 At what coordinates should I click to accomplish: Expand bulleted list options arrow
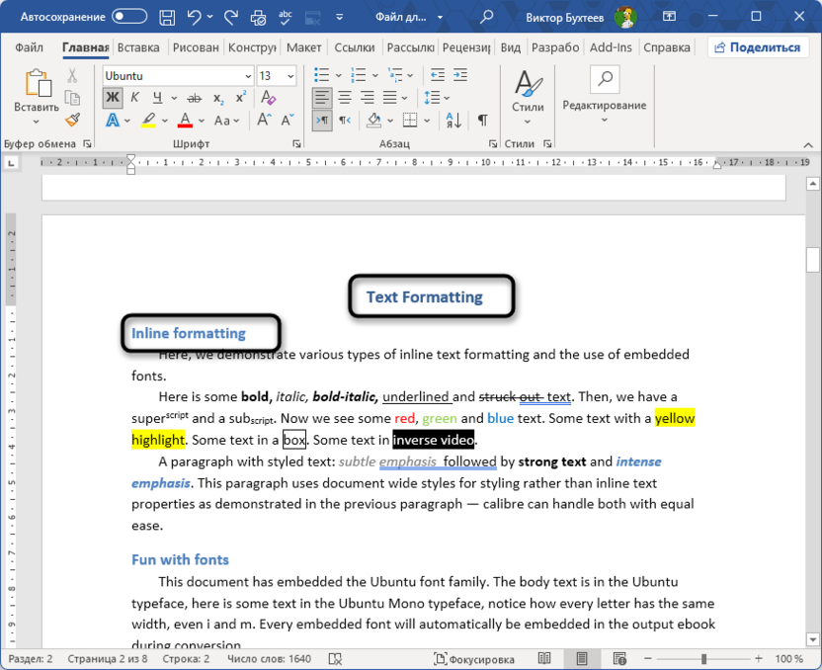[x=339, y=75]
